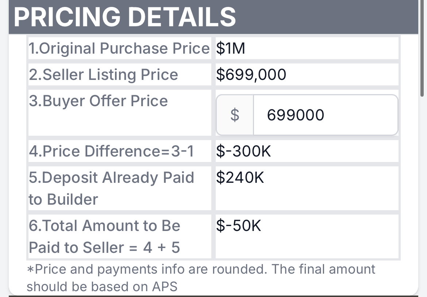Click the $240K deposit value
Screen dimensions: 427x297
pos(240,177)
